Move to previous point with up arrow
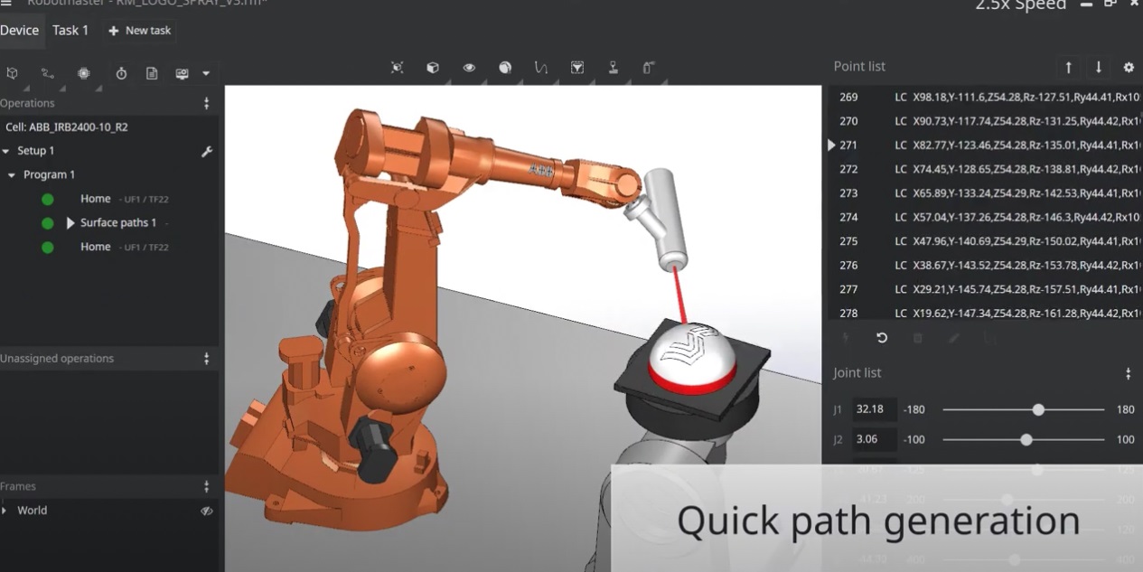The width and height of the screenshot is (1143, 572). [x=1069, y=67]
